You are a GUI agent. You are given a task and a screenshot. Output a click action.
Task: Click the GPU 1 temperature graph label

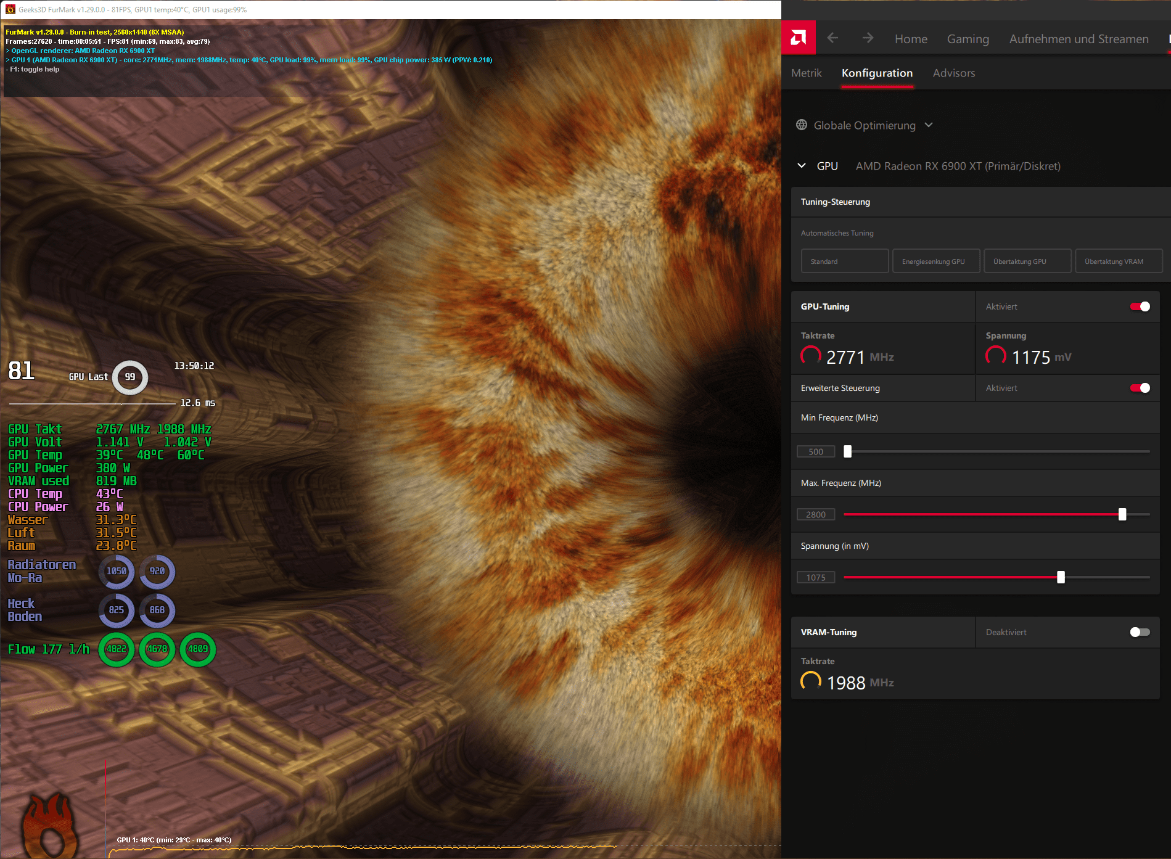(174, 840)
